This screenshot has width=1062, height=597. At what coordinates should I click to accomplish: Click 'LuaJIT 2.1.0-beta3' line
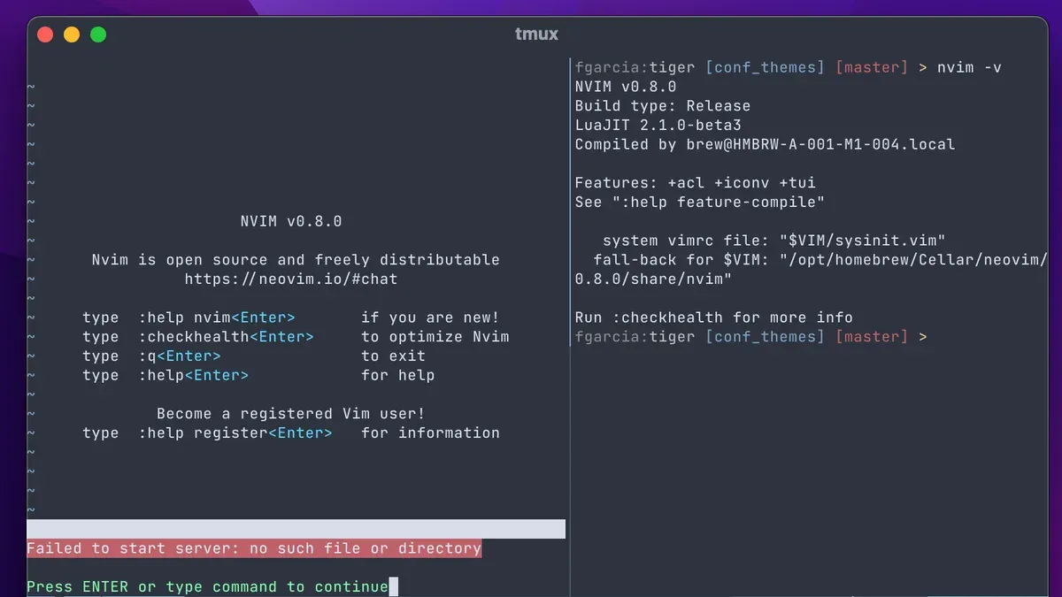point(658,125)
